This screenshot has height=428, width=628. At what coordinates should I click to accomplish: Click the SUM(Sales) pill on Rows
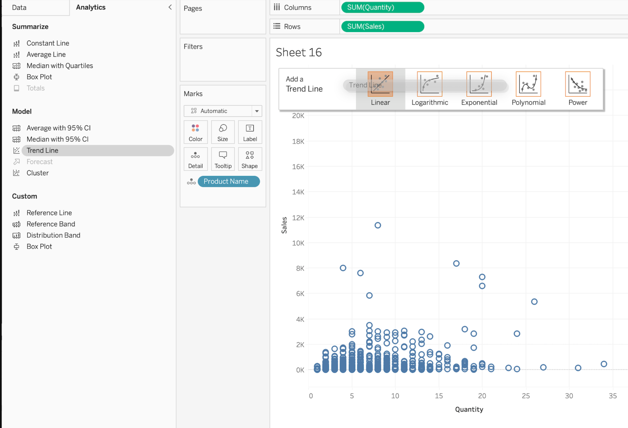point(382,26)
